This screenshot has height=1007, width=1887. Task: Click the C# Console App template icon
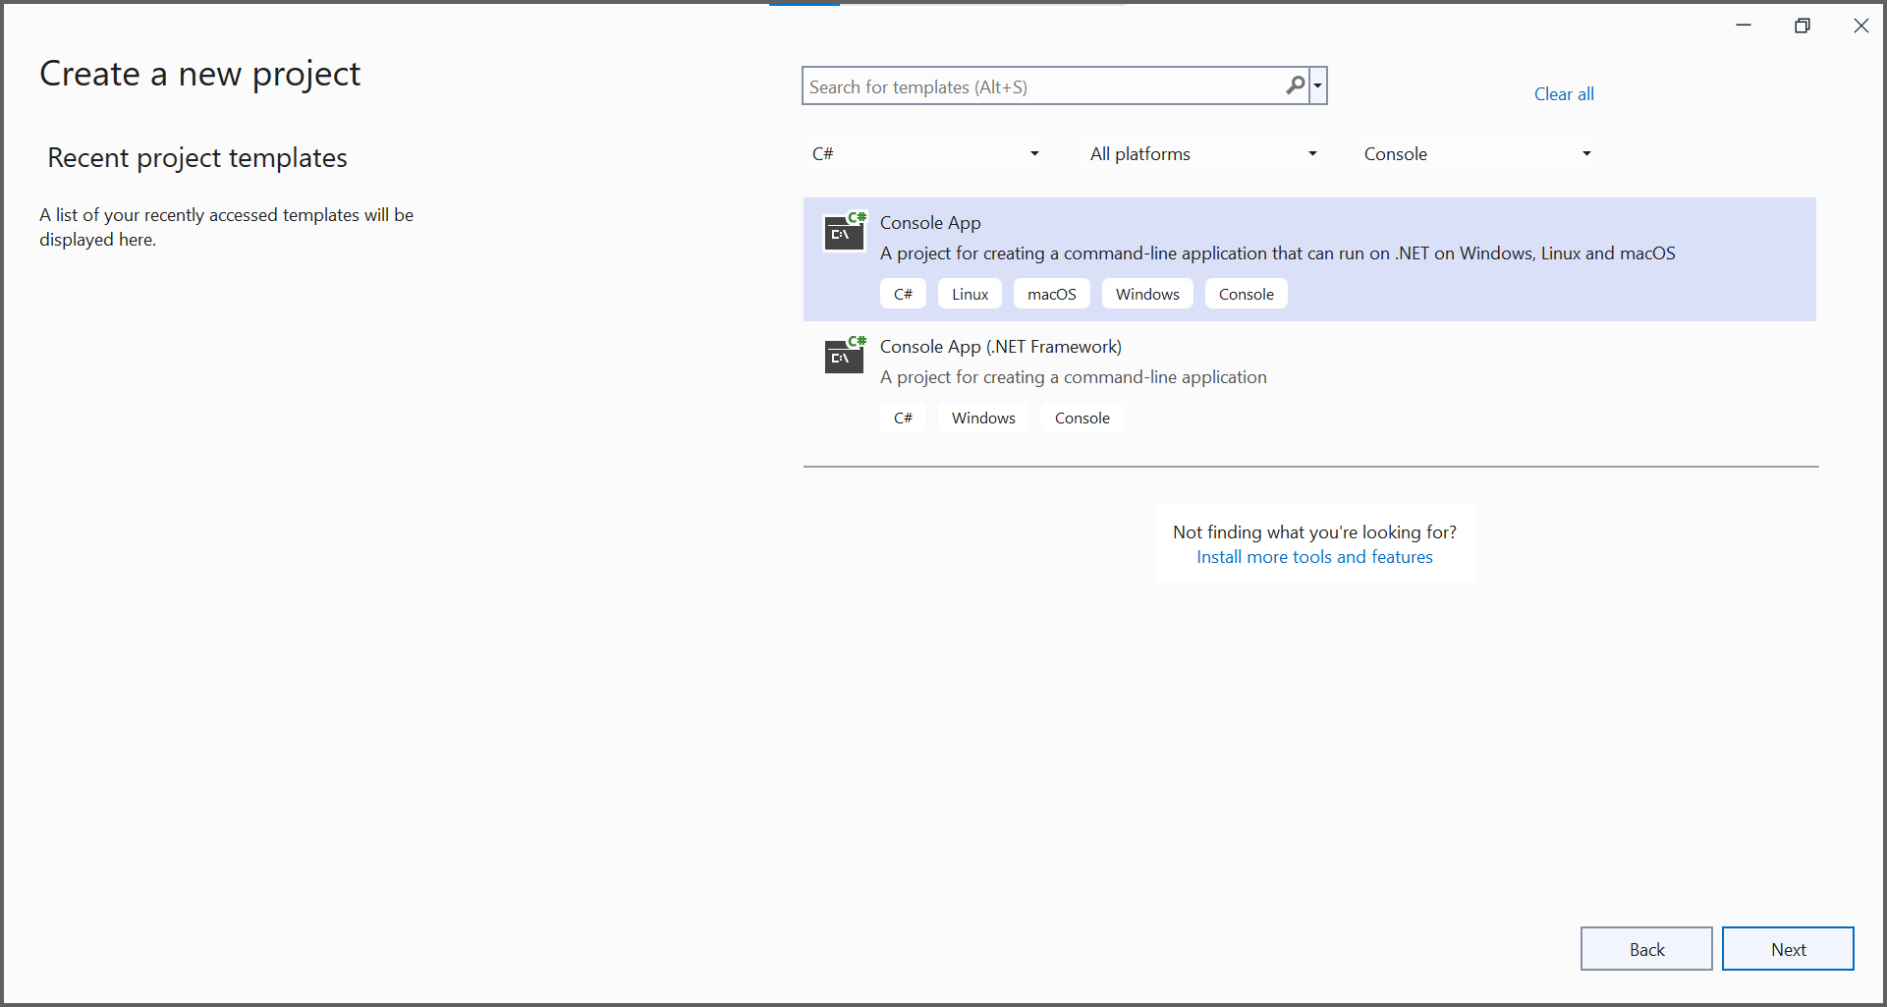(x=844, y=232)
